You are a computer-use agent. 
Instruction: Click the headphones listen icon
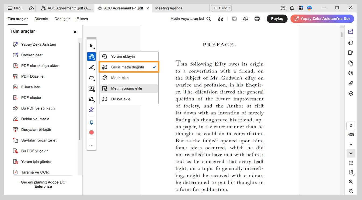point(221,19)
